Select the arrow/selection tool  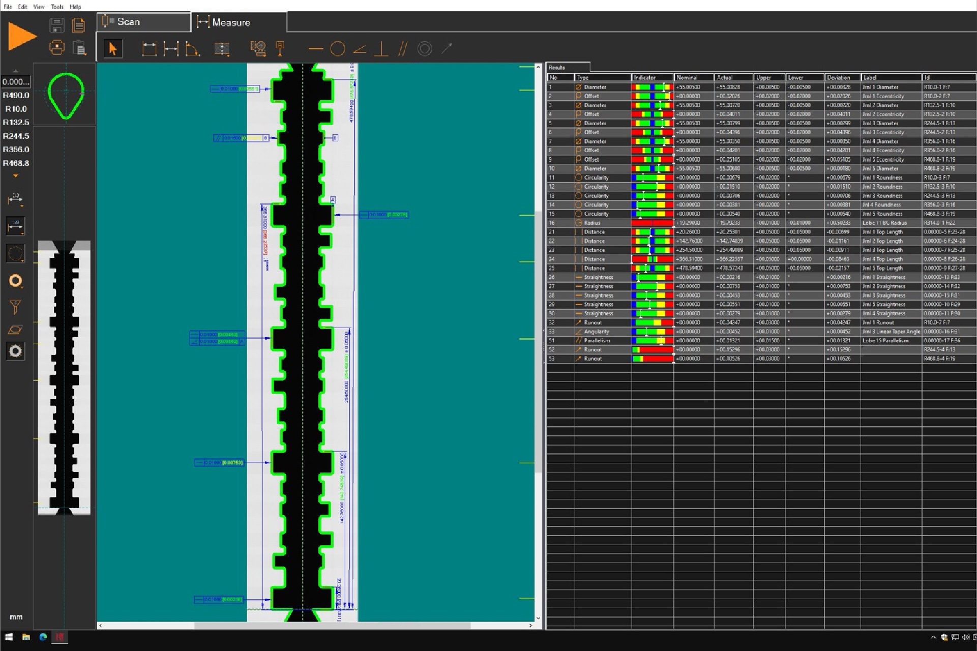(x=112, y=48)
